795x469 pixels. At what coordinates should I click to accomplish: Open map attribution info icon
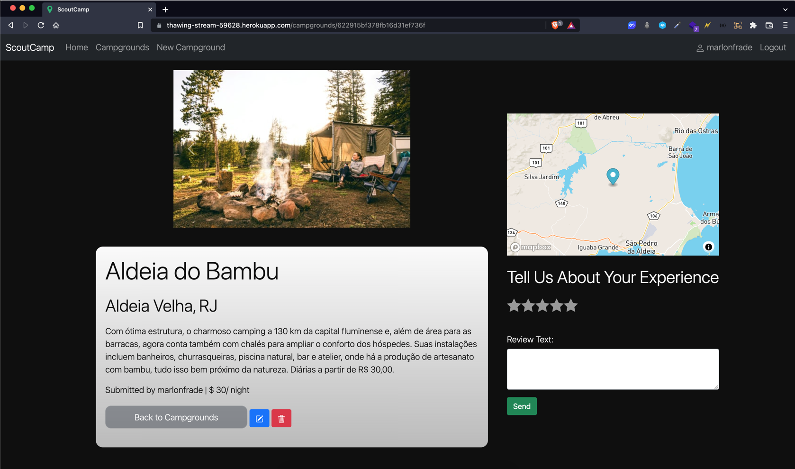(708, 247)
